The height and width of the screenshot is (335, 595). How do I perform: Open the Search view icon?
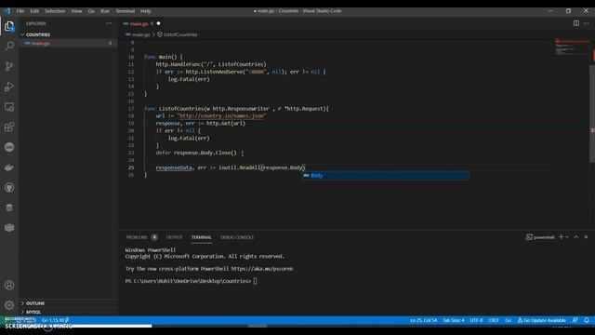point(9,46)
